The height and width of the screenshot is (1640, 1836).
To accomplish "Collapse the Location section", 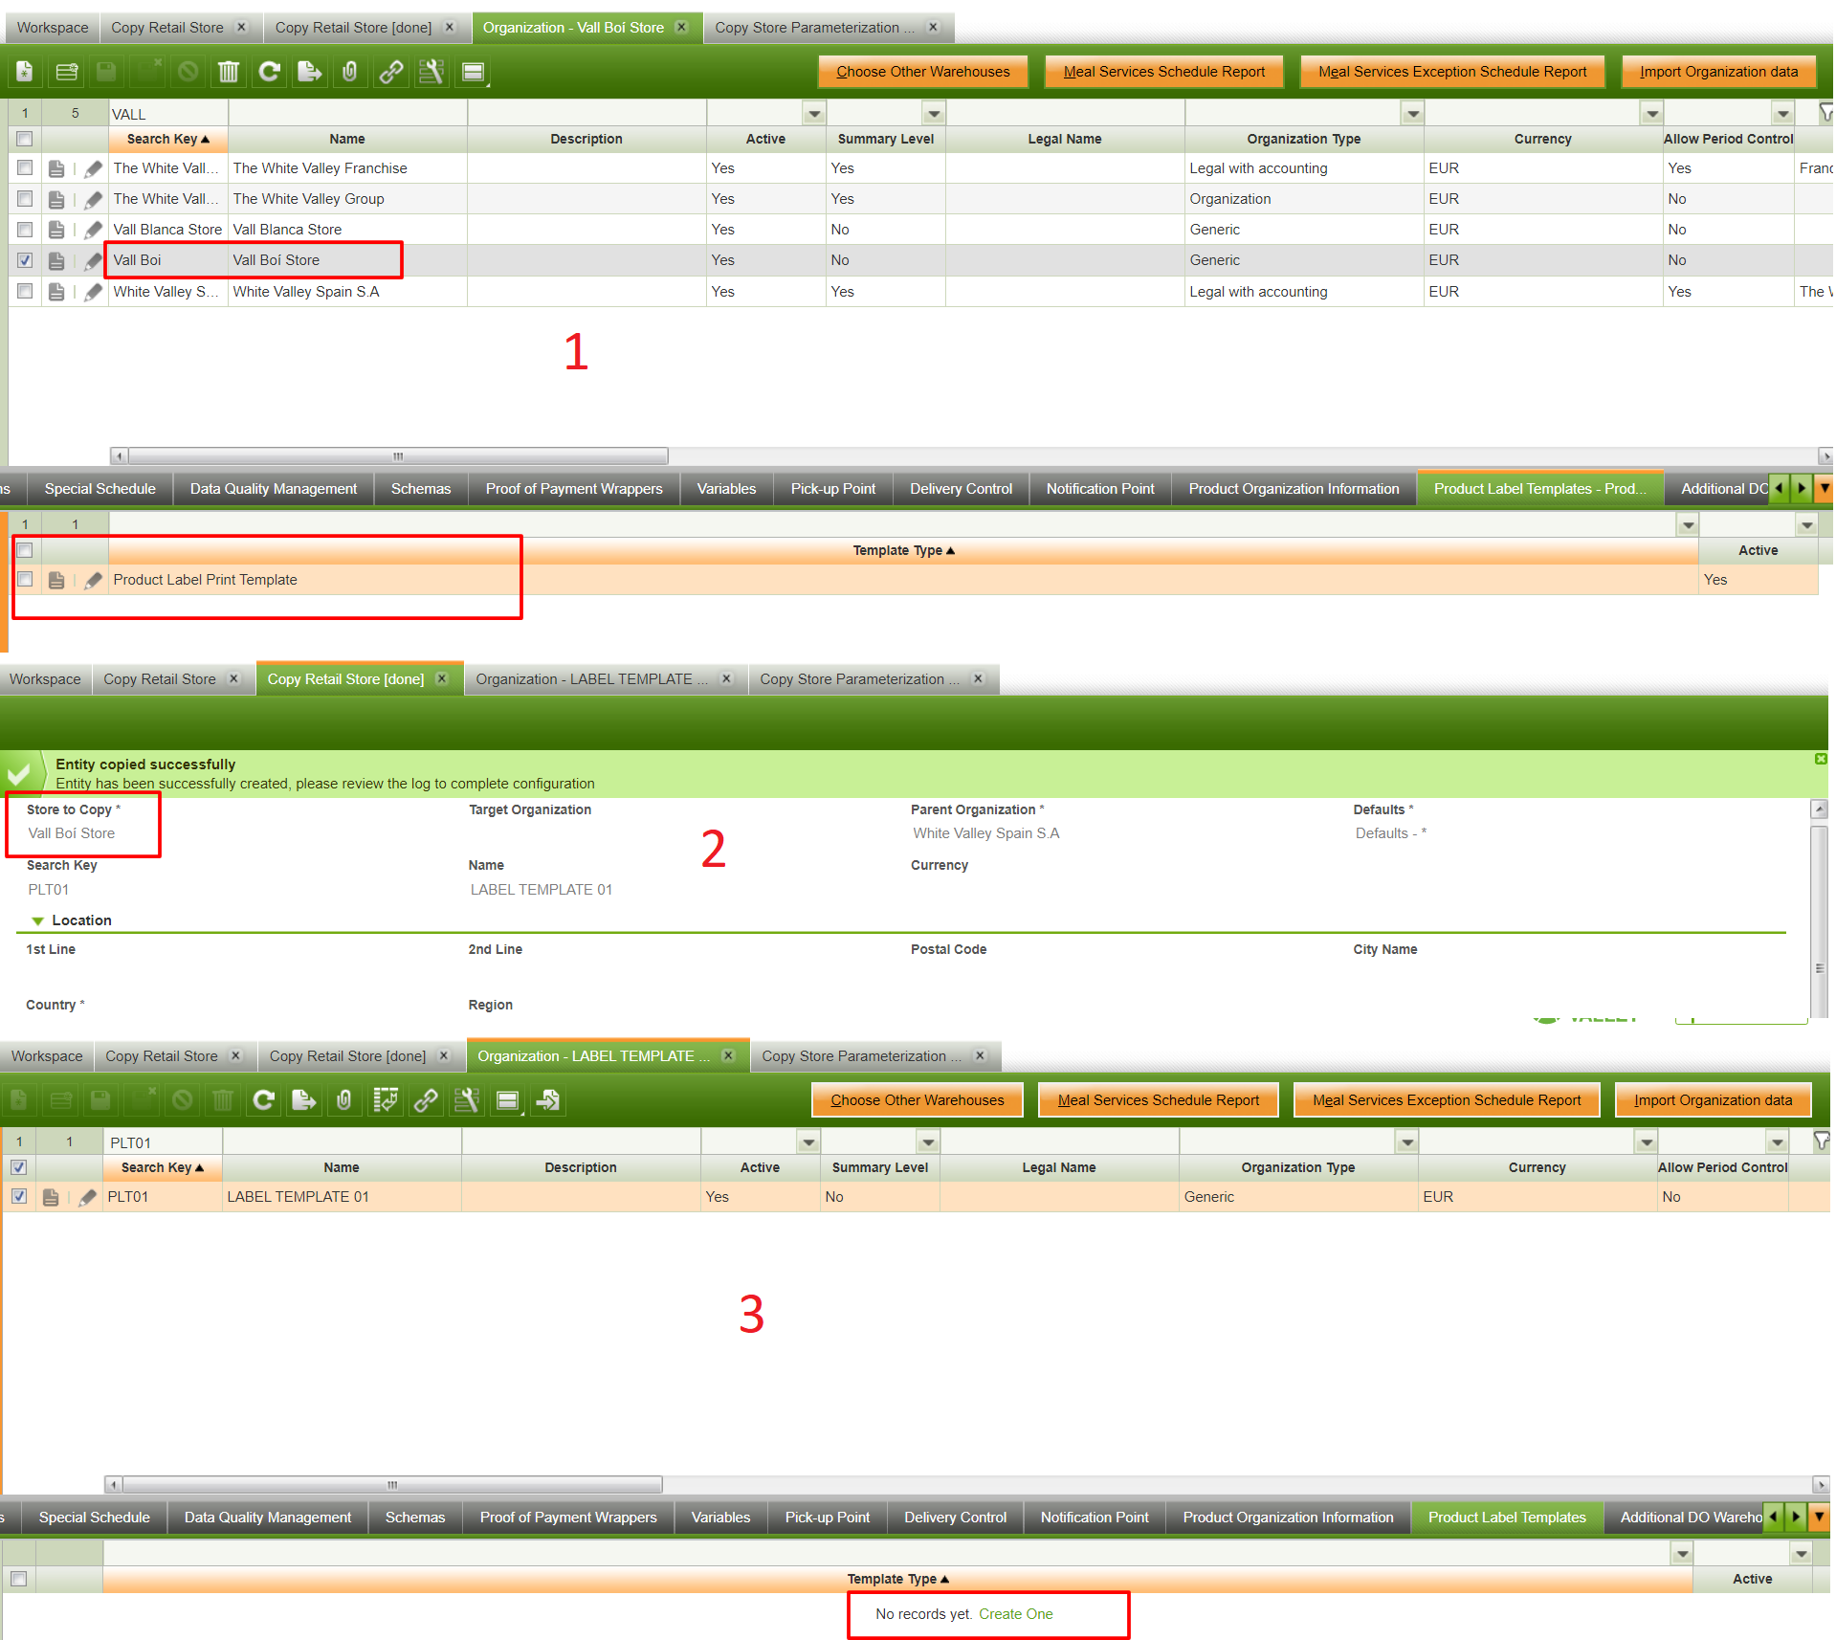I will [x=38, y=920].
